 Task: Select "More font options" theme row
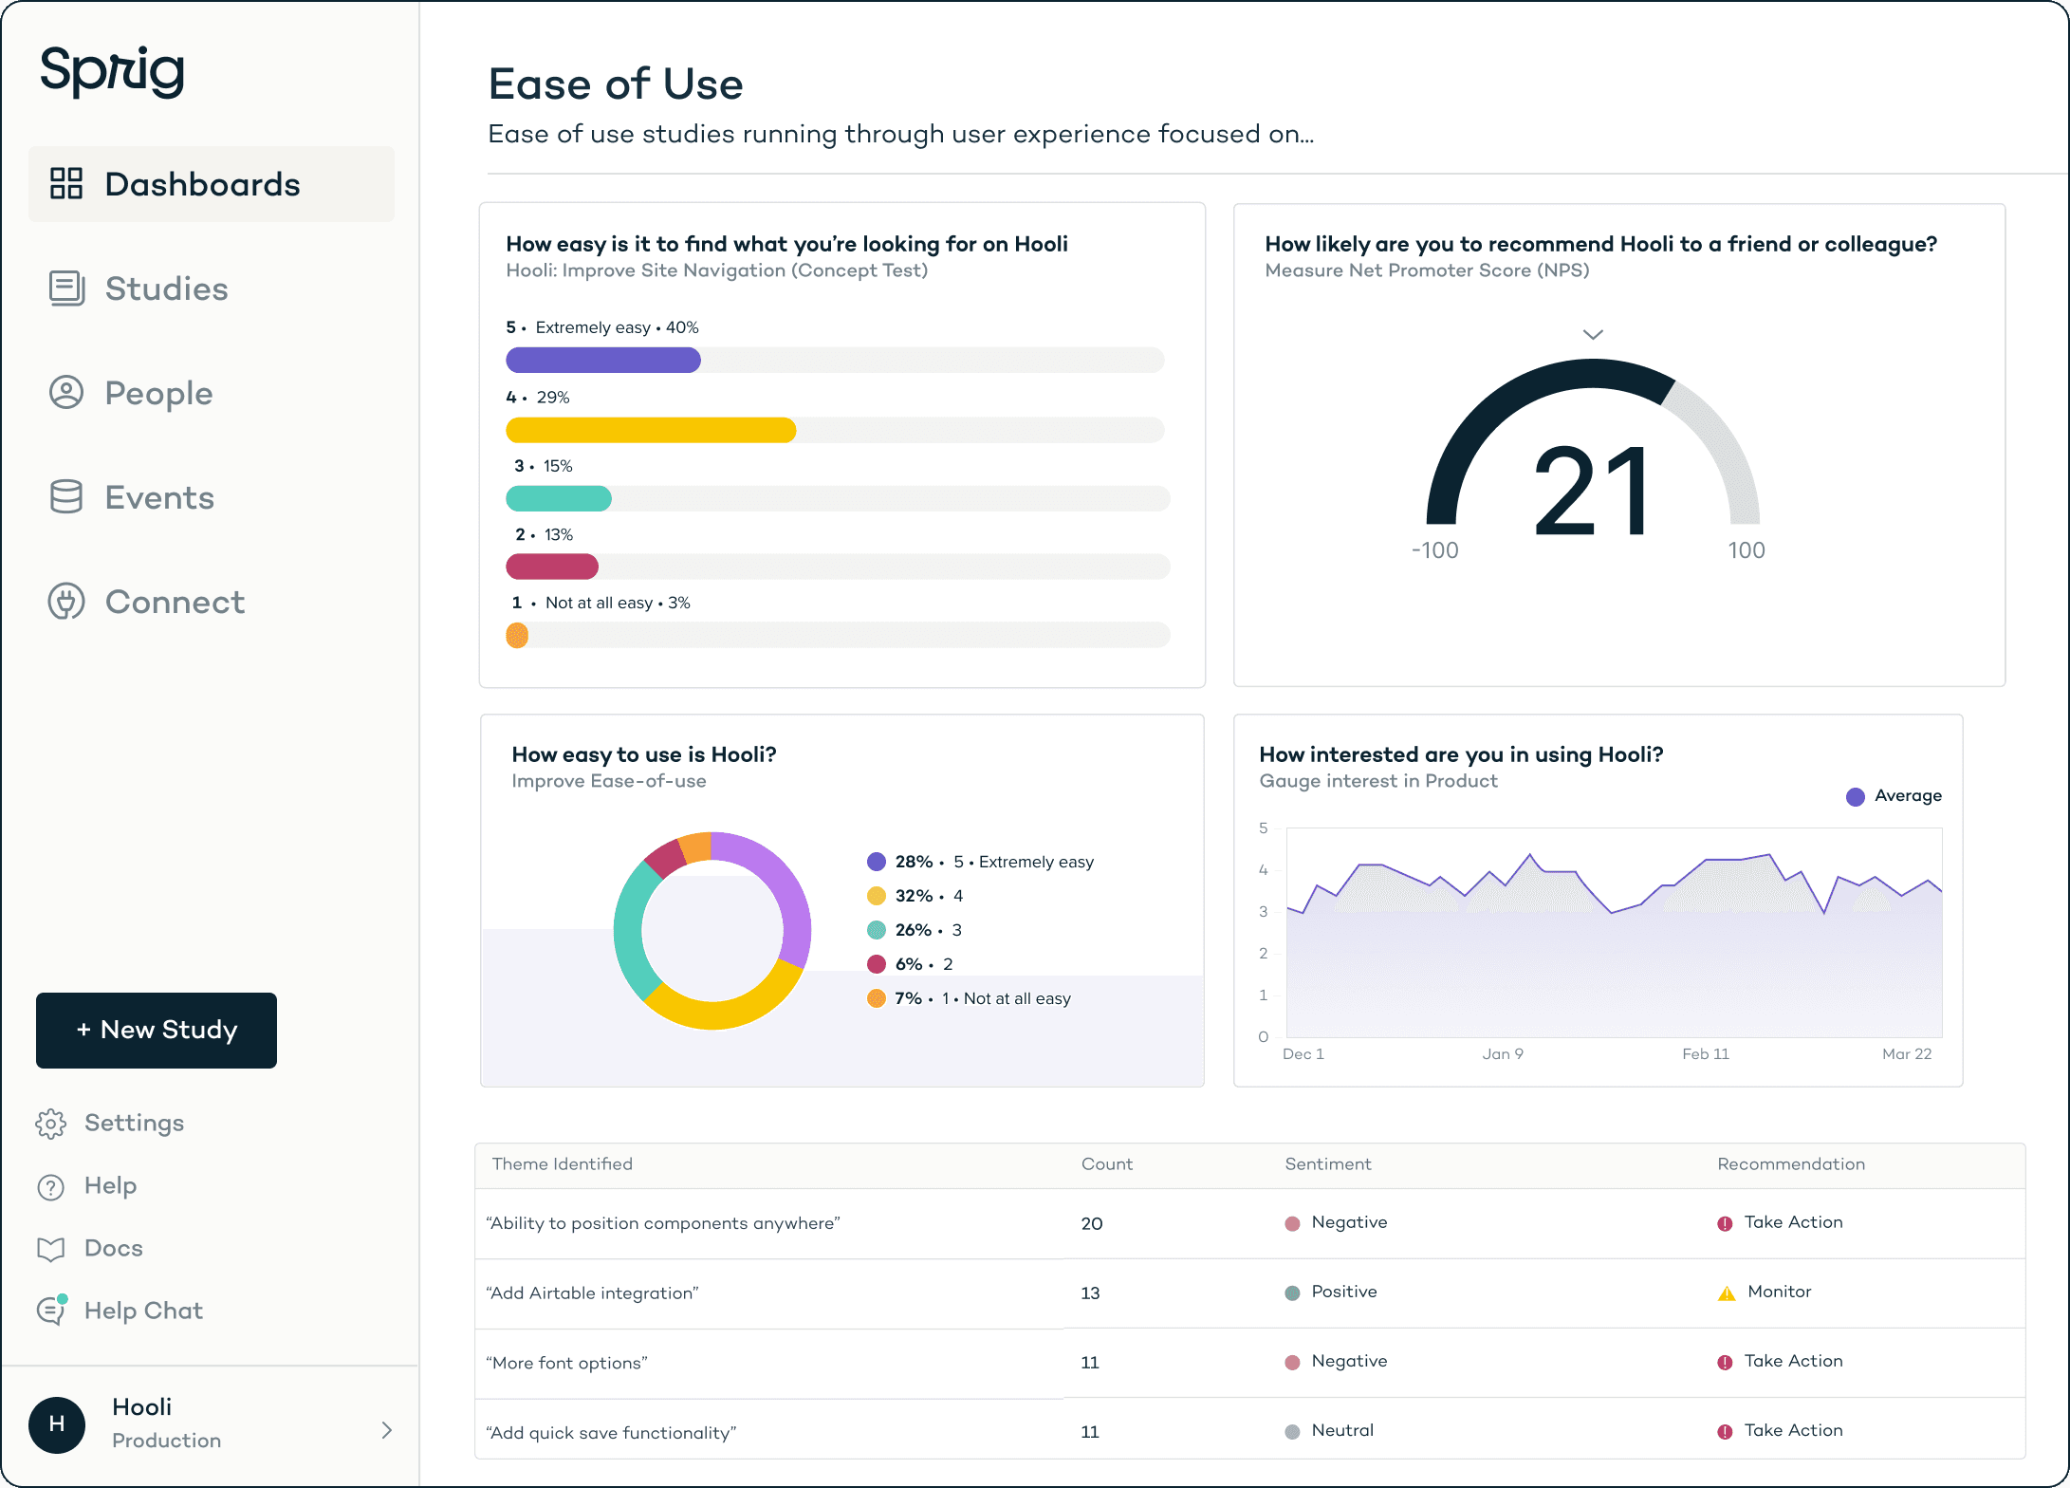[x=566, y=1363]
